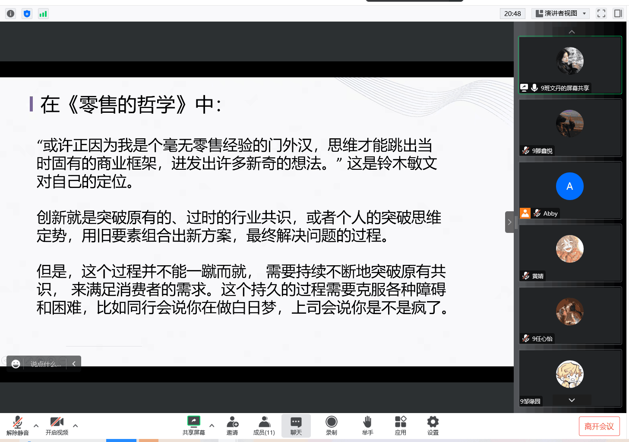Open the 应用 apps menu
629x442 pixels.
click(x=400, y=425)
